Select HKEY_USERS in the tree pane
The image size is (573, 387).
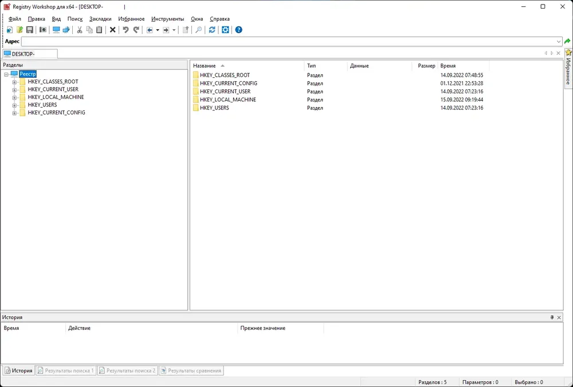tap(42, 105)
